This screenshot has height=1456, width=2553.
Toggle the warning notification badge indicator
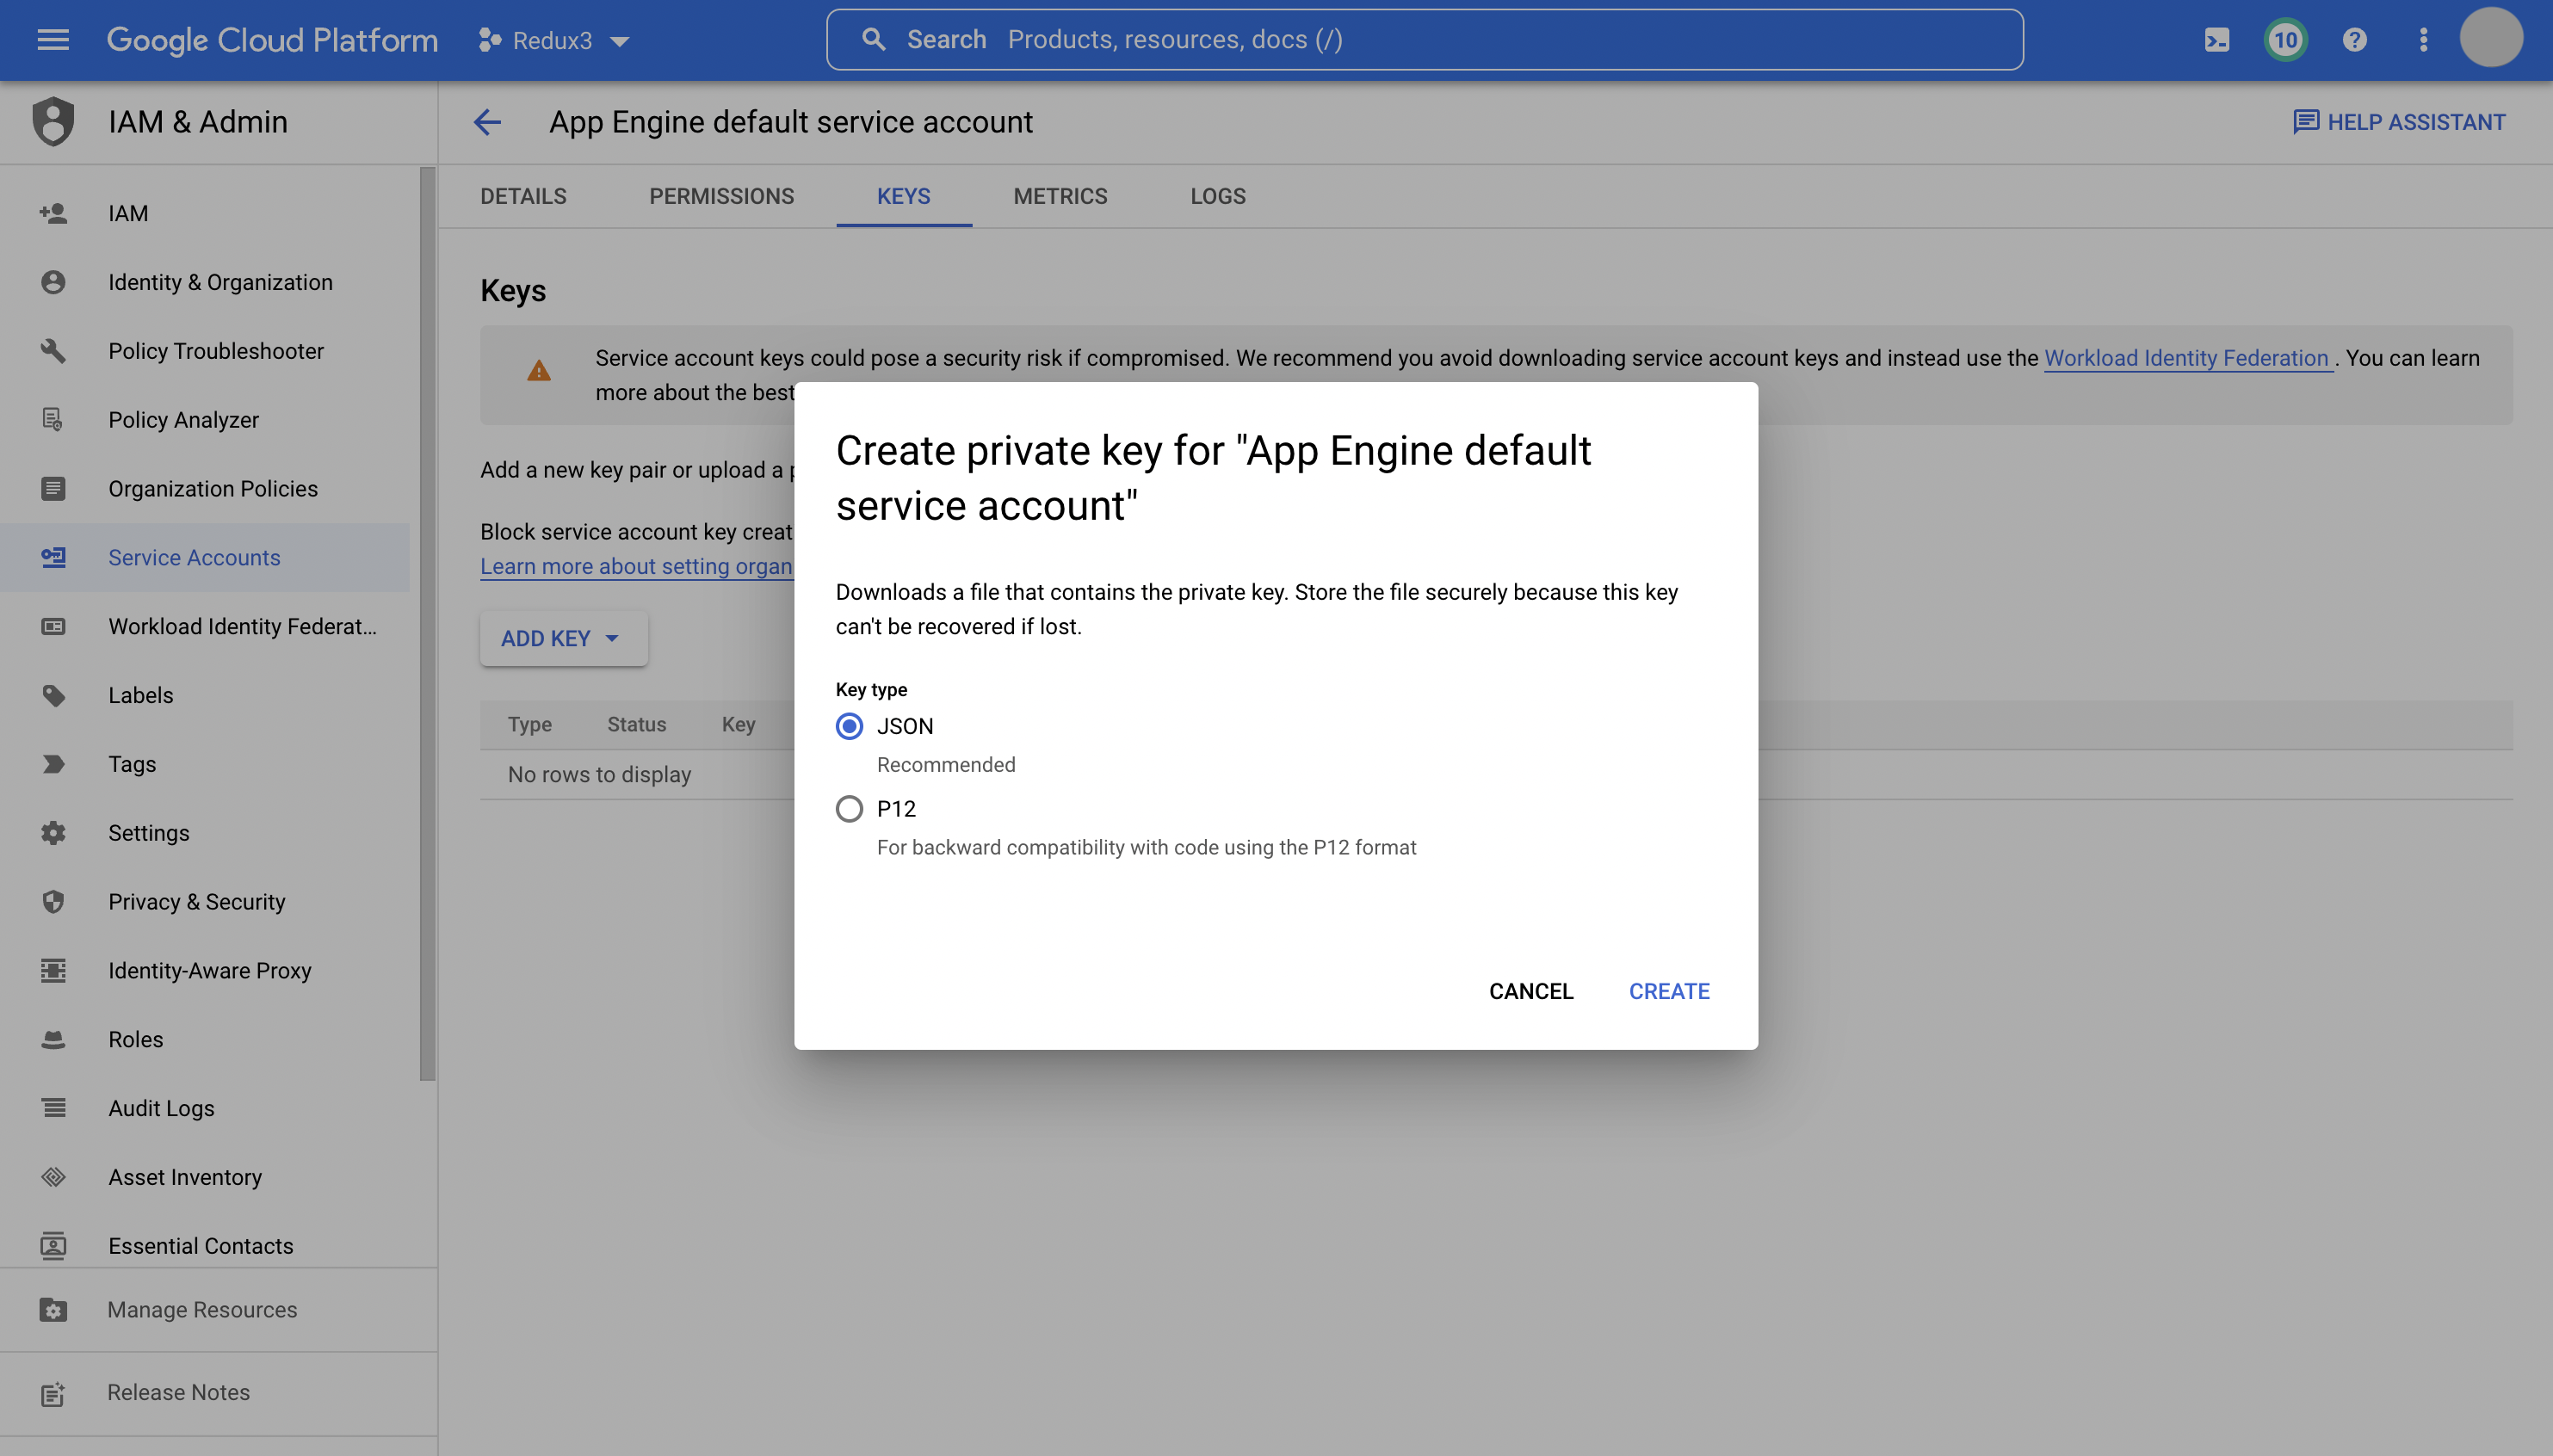(x=2286, y=40)
